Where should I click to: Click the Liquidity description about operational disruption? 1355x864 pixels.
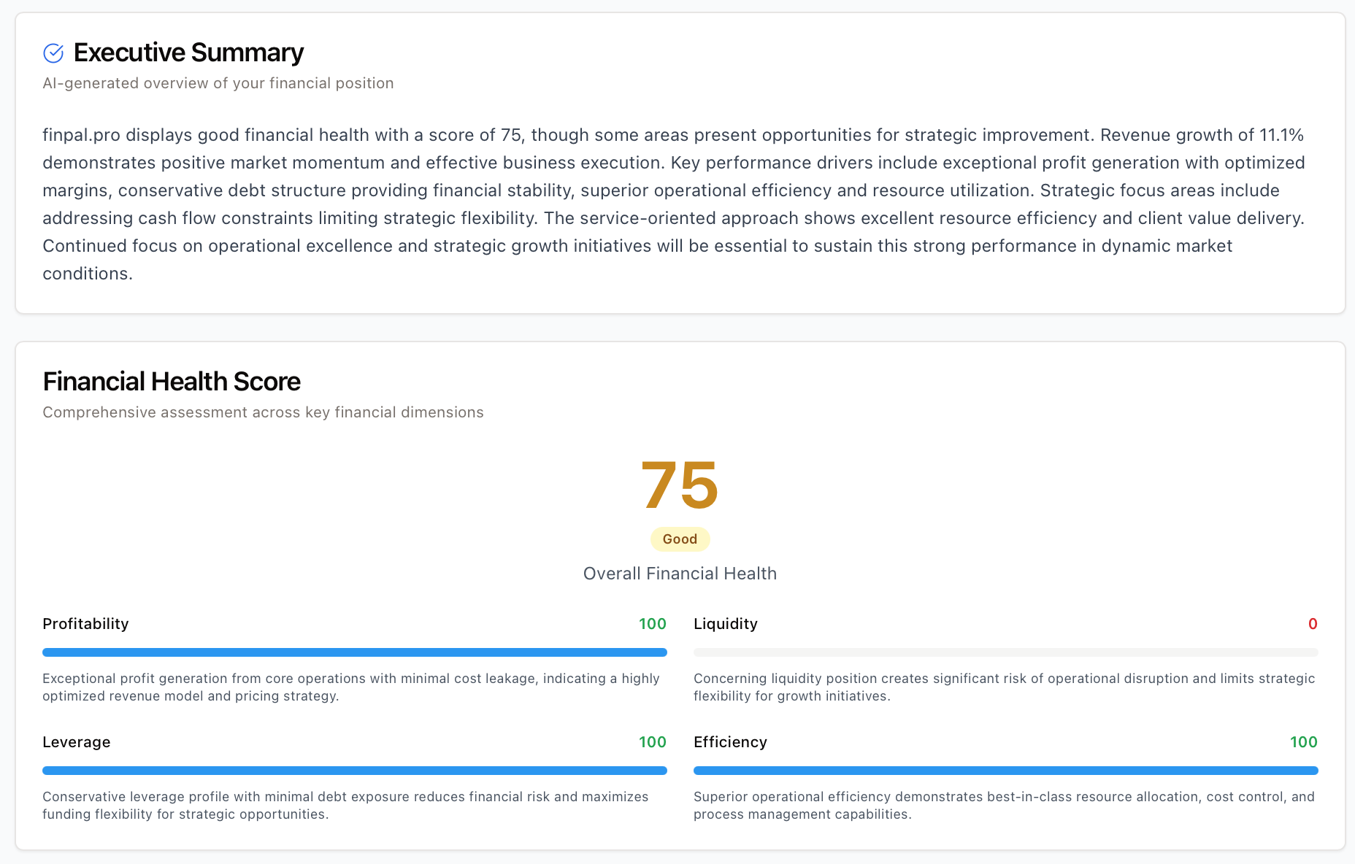1005,687
